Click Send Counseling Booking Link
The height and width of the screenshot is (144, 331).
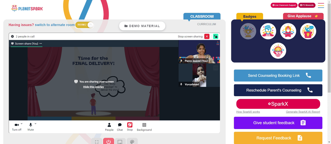point(278,76)
